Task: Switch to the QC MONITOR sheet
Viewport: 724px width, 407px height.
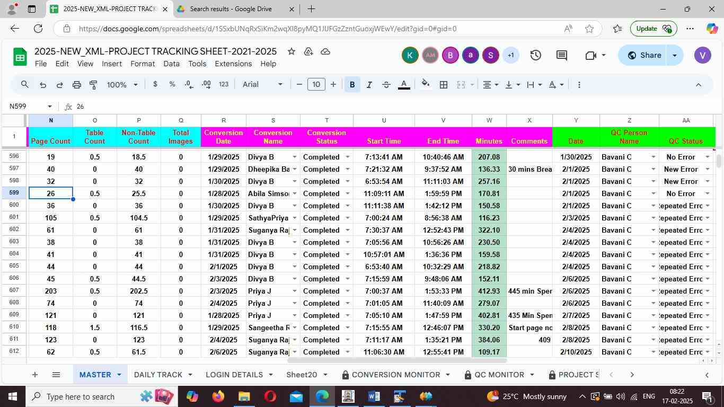Action: [x=499, y=375]
